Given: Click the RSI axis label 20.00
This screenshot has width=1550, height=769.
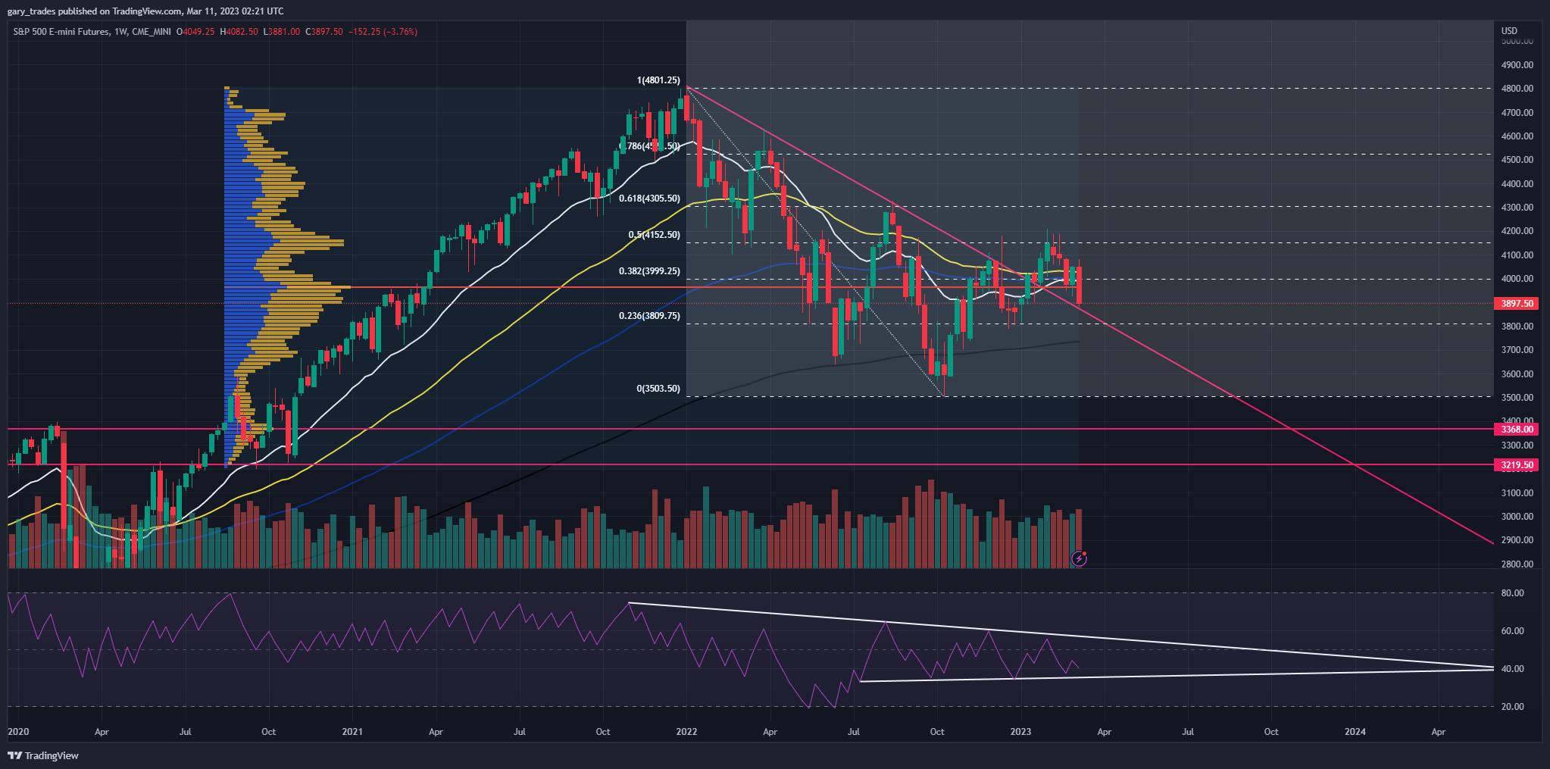Looking at the screenshot, I should pos(1513,707).
